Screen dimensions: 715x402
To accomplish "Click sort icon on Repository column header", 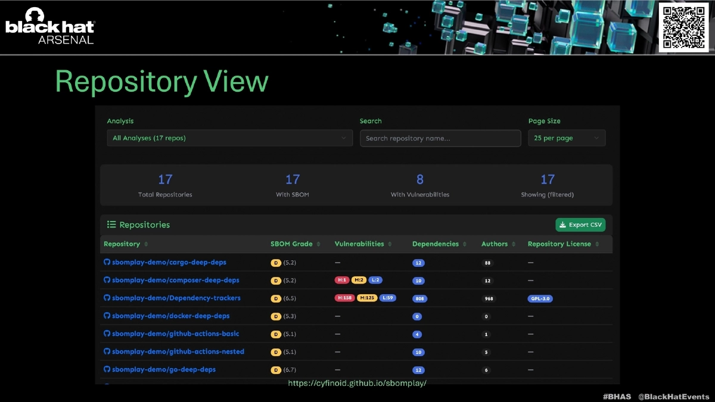I will 147,244.
